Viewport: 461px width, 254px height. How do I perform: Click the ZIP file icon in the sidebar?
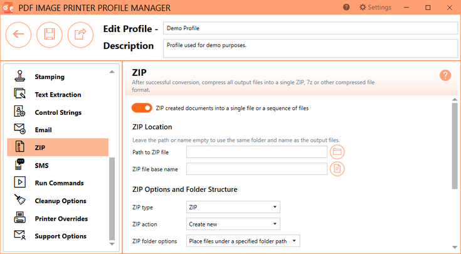(20, 147)
